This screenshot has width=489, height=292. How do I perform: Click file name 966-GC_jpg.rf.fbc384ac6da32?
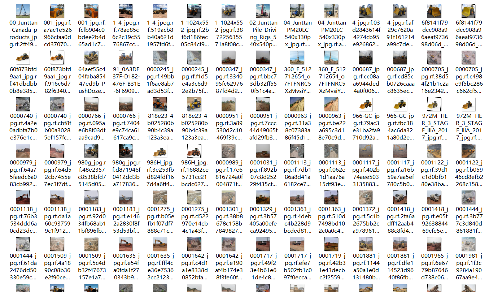click(400, 127)
